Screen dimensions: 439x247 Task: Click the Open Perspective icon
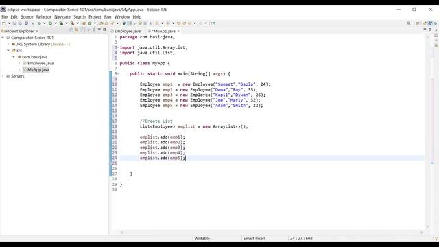(x=418, y=23)
